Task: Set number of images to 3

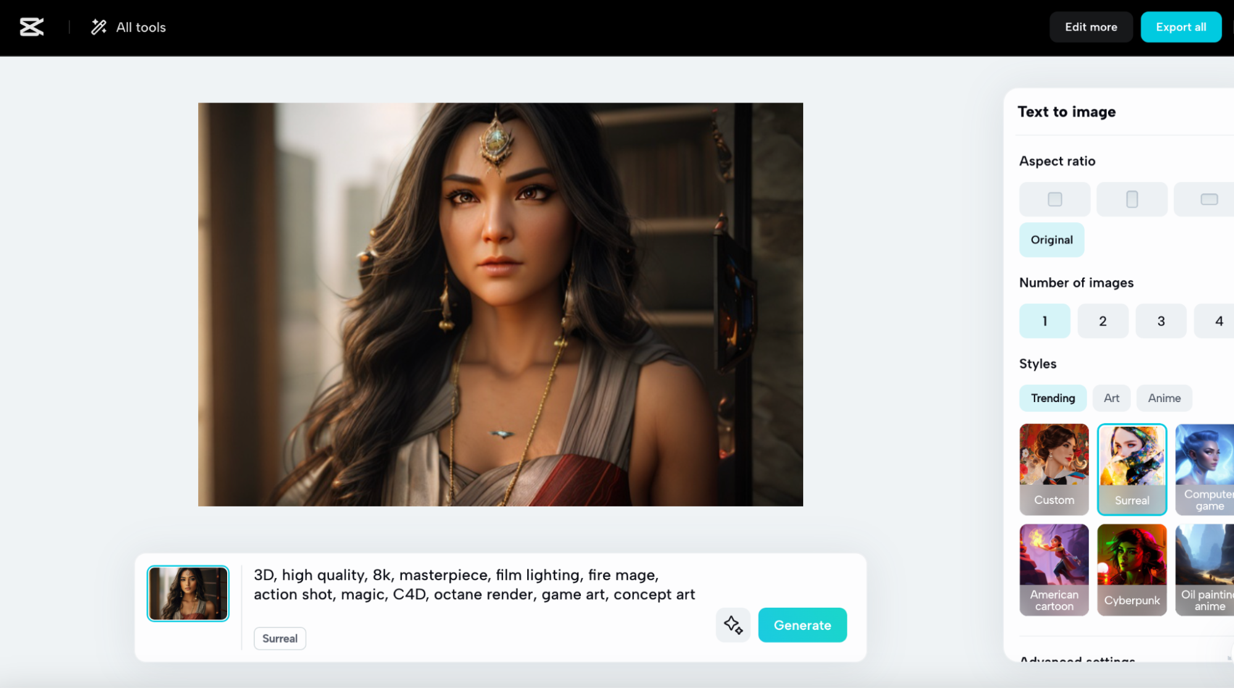Action: pos(1161,321)
